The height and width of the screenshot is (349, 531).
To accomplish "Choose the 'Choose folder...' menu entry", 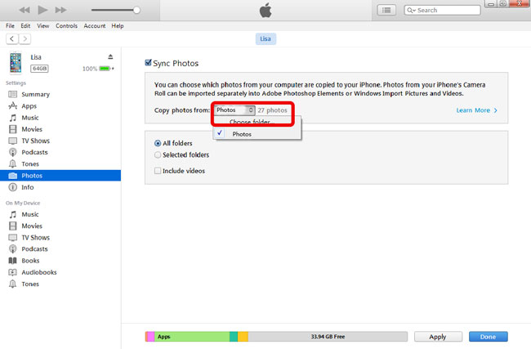I will [252, 122].
